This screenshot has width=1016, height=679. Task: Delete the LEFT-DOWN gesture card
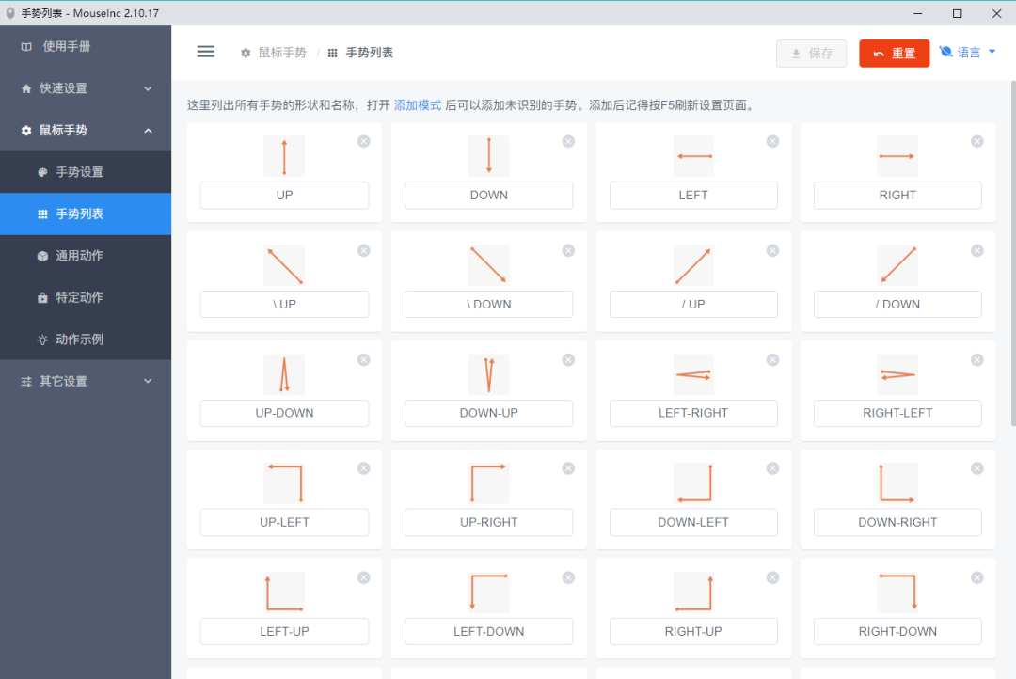pyautogui.click(x=568, y=578)
